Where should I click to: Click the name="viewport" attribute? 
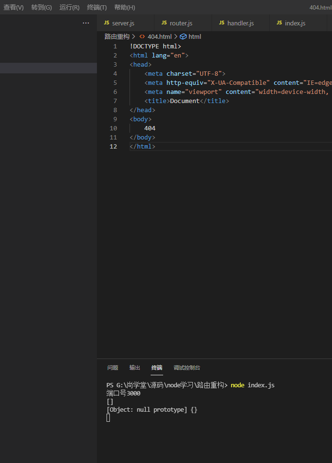(x=194, y=92)
